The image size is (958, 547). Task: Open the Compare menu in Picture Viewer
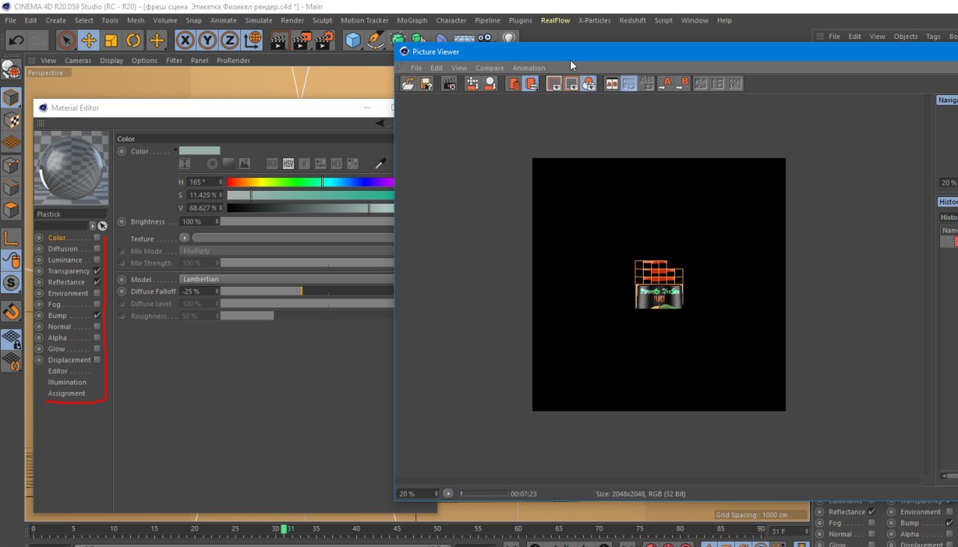point(489,68)
